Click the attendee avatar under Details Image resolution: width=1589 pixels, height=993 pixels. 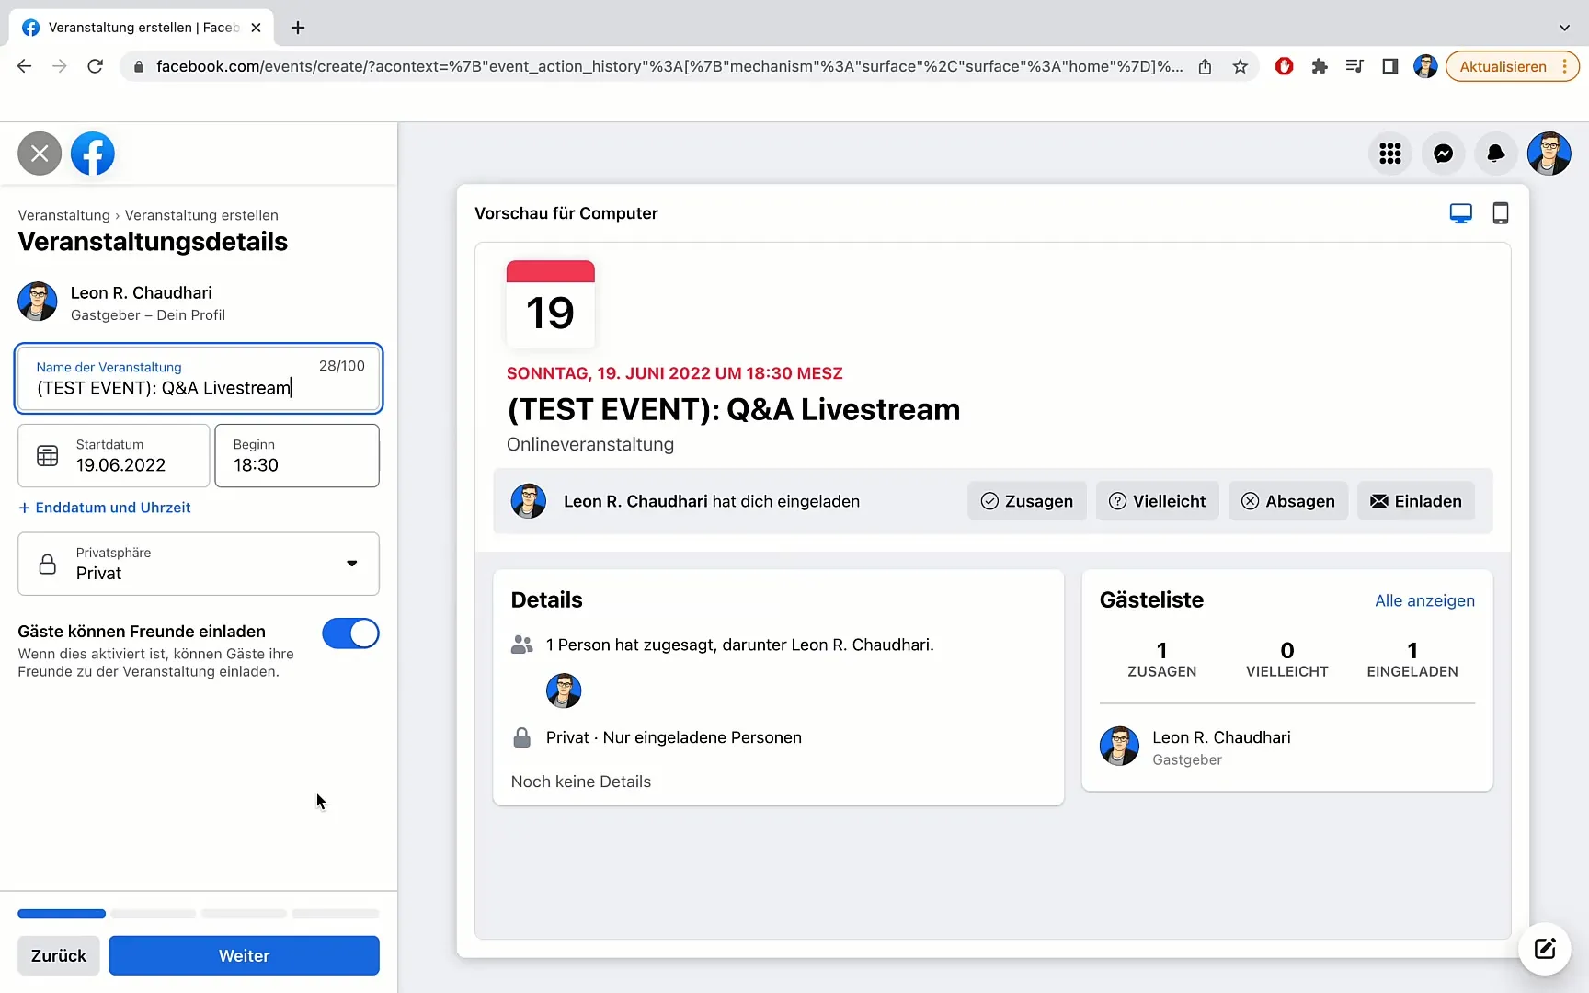coord(564,691)
